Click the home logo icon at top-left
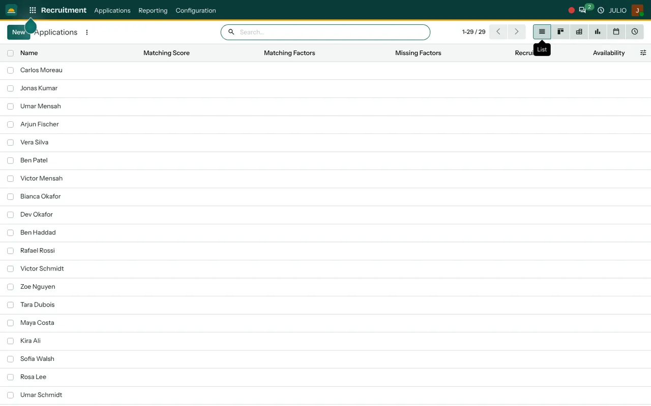This screenshot has height=406, width=651. [11, 10]
